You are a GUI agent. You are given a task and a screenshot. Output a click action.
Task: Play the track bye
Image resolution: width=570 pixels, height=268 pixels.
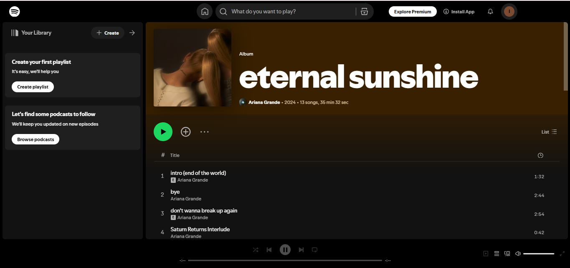coord(175,192)
